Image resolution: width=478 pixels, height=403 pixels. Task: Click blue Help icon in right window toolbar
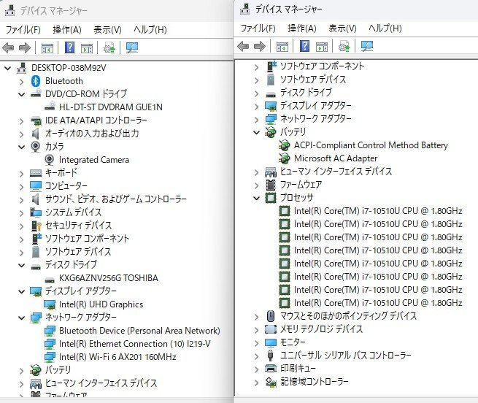click(x=305, y=46)
